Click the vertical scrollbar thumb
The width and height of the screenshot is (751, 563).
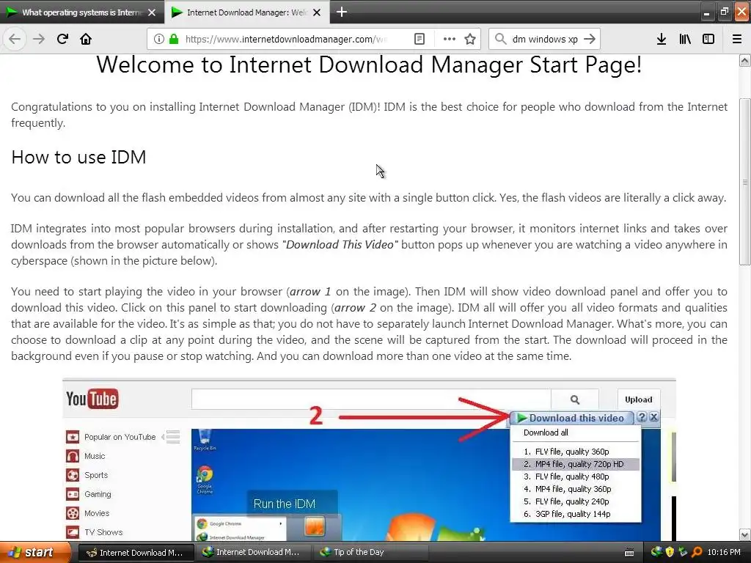click(745, 182)
